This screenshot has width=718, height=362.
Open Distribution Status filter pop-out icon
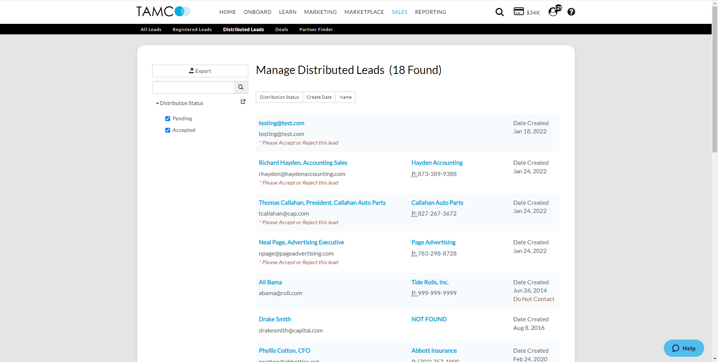click(243, 102)
